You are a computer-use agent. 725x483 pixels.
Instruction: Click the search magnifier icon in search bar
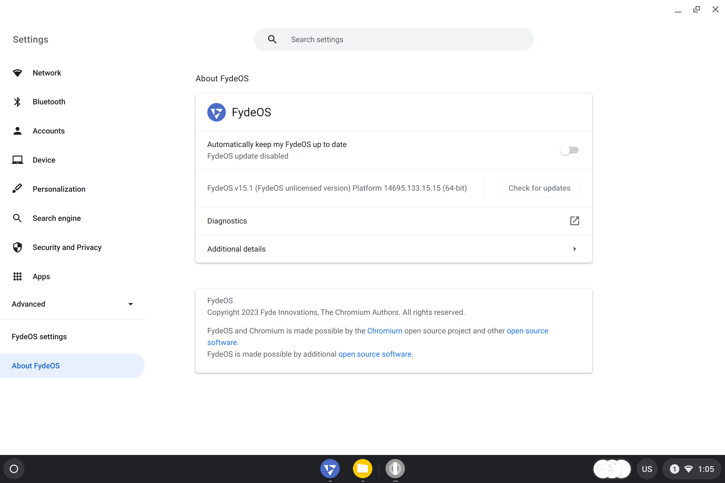coord(272,39)
